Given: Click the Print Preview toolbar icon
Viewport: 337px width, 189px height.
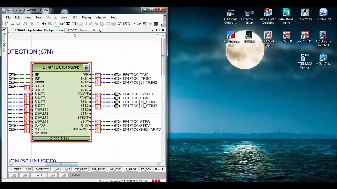Looking at the screenshot, I should tap(31, 24).
